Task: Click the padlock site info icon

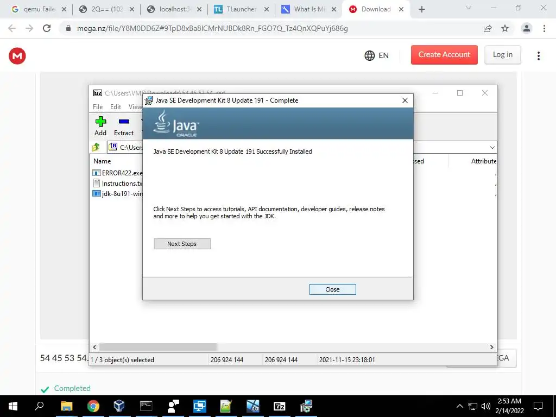Action: click(x=68, y=28)
